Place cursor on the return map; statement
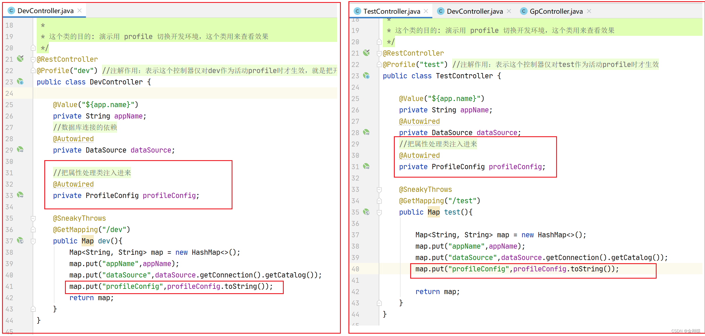Screen dimensions: 705x336 tap(437, 291)
